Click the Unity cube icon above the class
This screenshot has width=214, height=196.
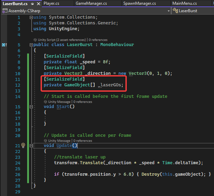point(35,40)
